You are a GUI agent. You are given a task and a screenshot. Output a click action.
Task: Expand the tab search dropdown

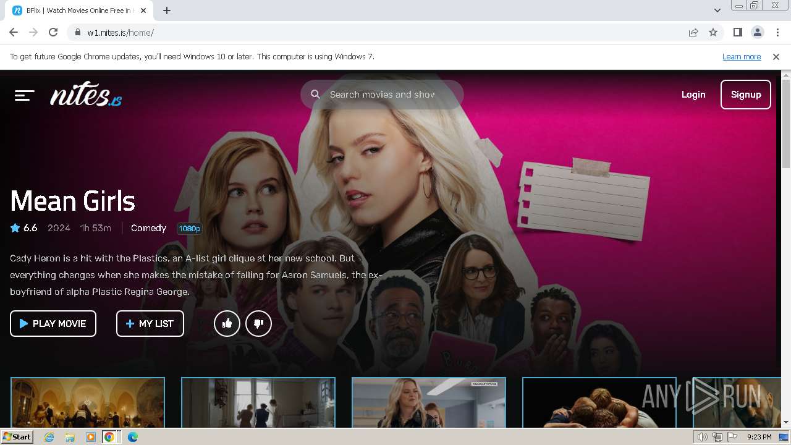(x=717, y=11)
